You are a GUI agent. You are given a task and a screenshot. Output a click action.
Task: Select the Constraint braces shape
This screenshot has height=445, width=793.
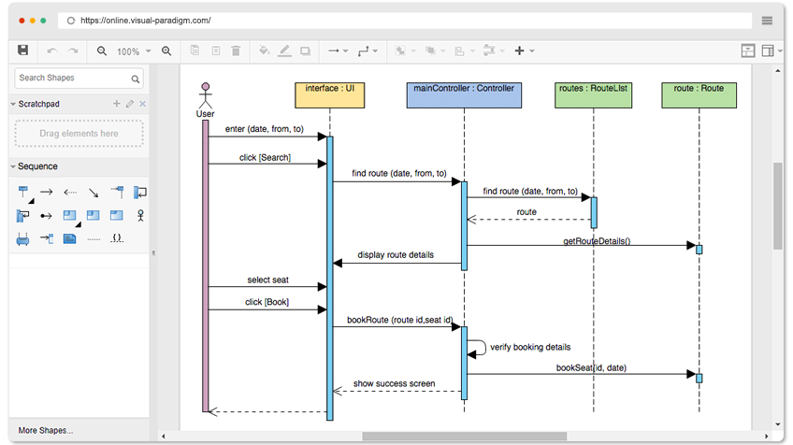pos(117,238)
